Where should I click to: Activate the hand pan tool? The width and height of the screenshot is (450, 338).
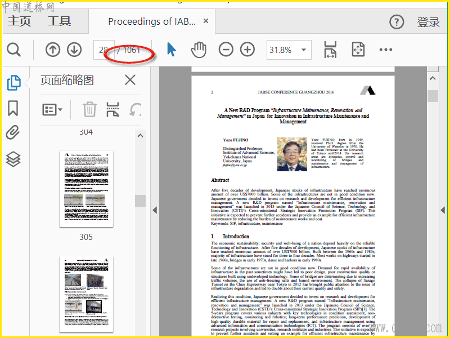pyautogui.click(x=199, y=50)
